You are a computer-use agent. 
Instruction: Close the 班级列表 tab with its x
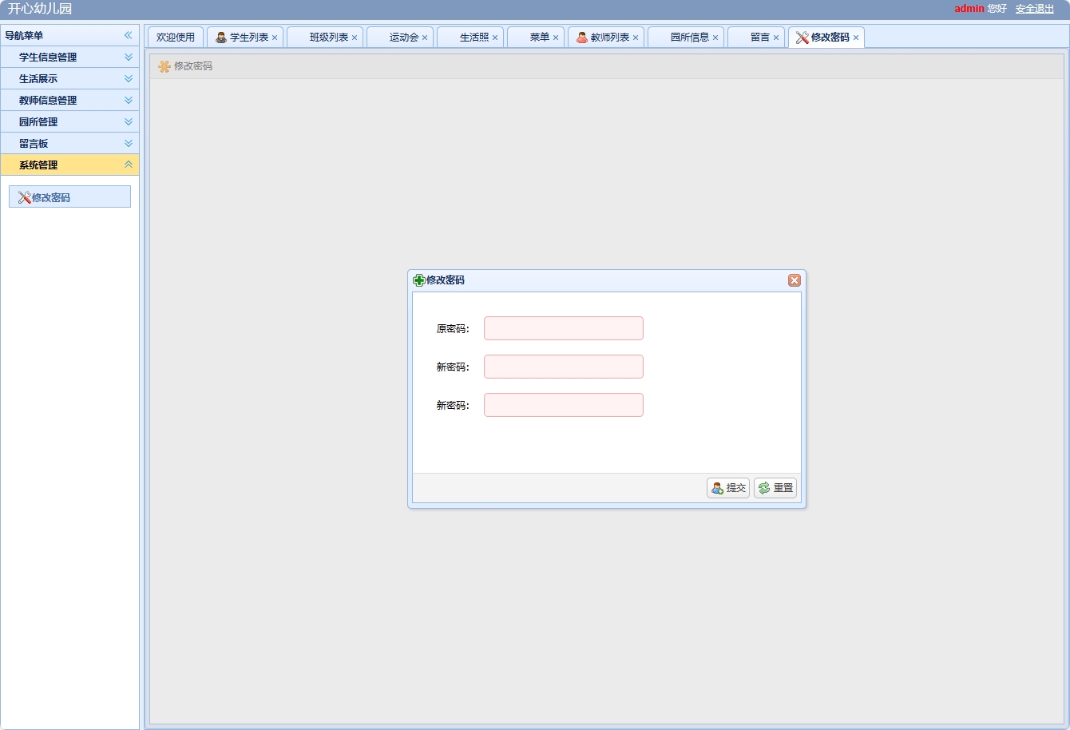(x=355, y=38)
